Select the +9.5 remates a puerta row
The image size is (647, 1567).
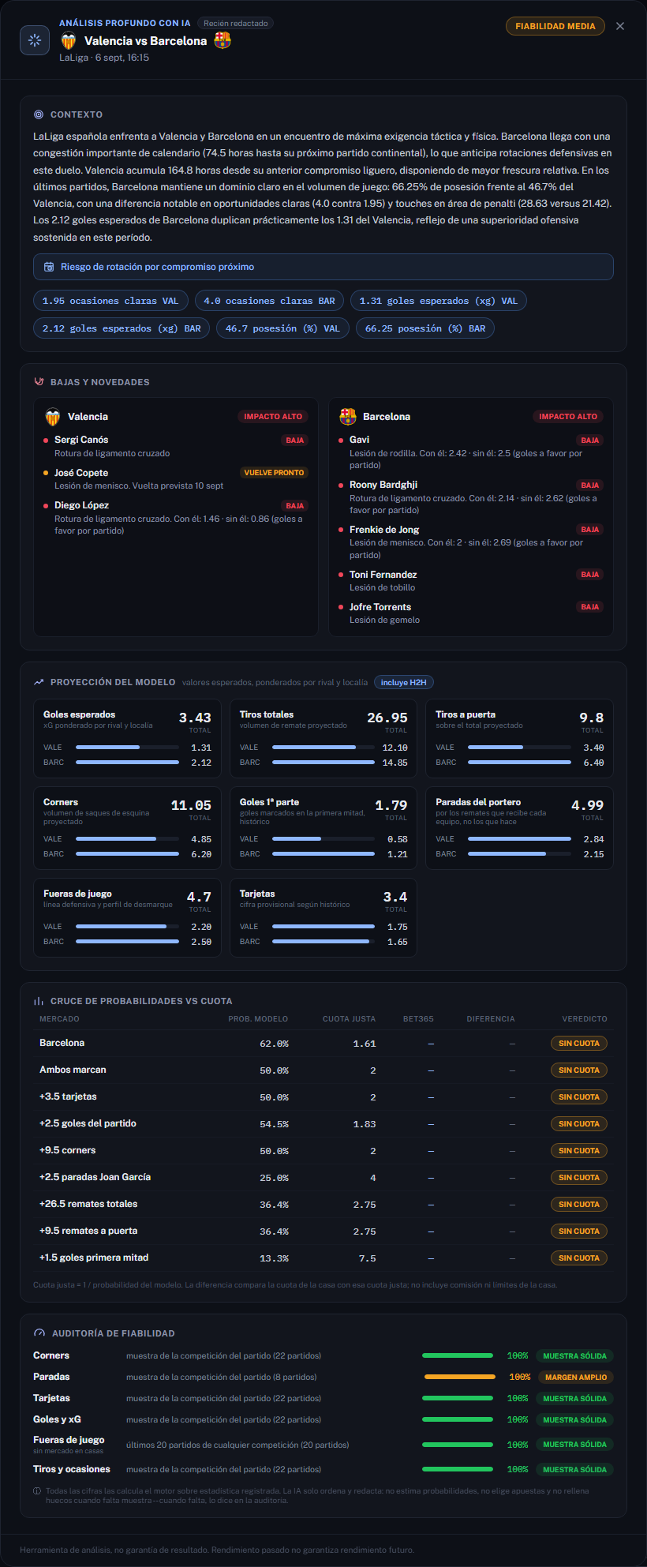click(323, 1231)
